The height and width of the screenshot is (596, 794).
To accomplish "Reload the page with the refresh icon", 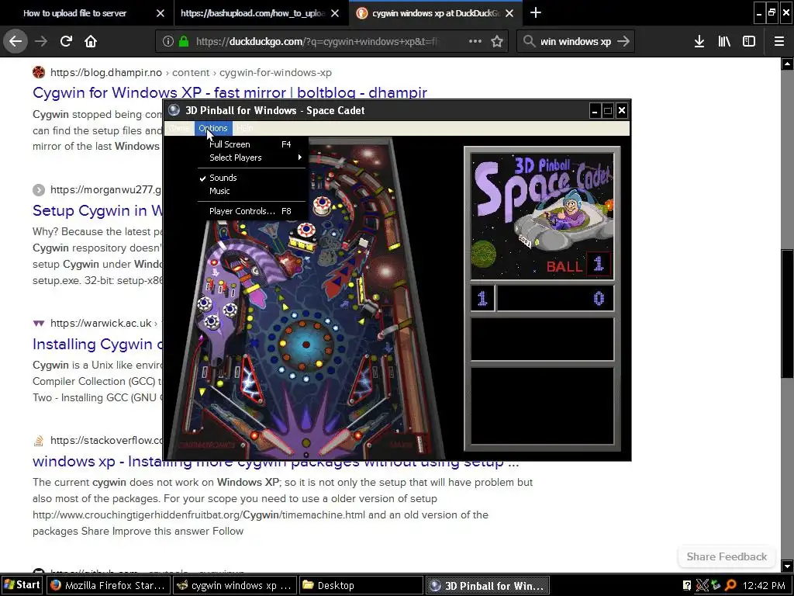I will click(66, 41).
